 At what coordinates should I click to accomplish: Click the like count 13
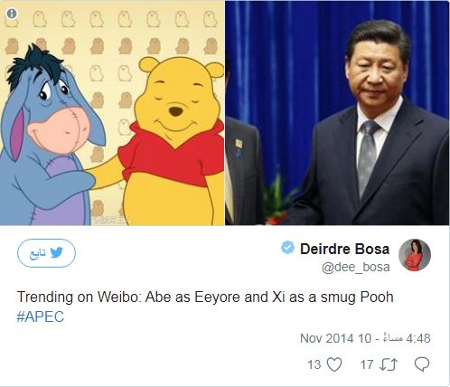[x=314, y=364]
